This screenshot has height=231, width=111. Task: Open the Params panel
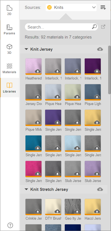click(9, 30)
